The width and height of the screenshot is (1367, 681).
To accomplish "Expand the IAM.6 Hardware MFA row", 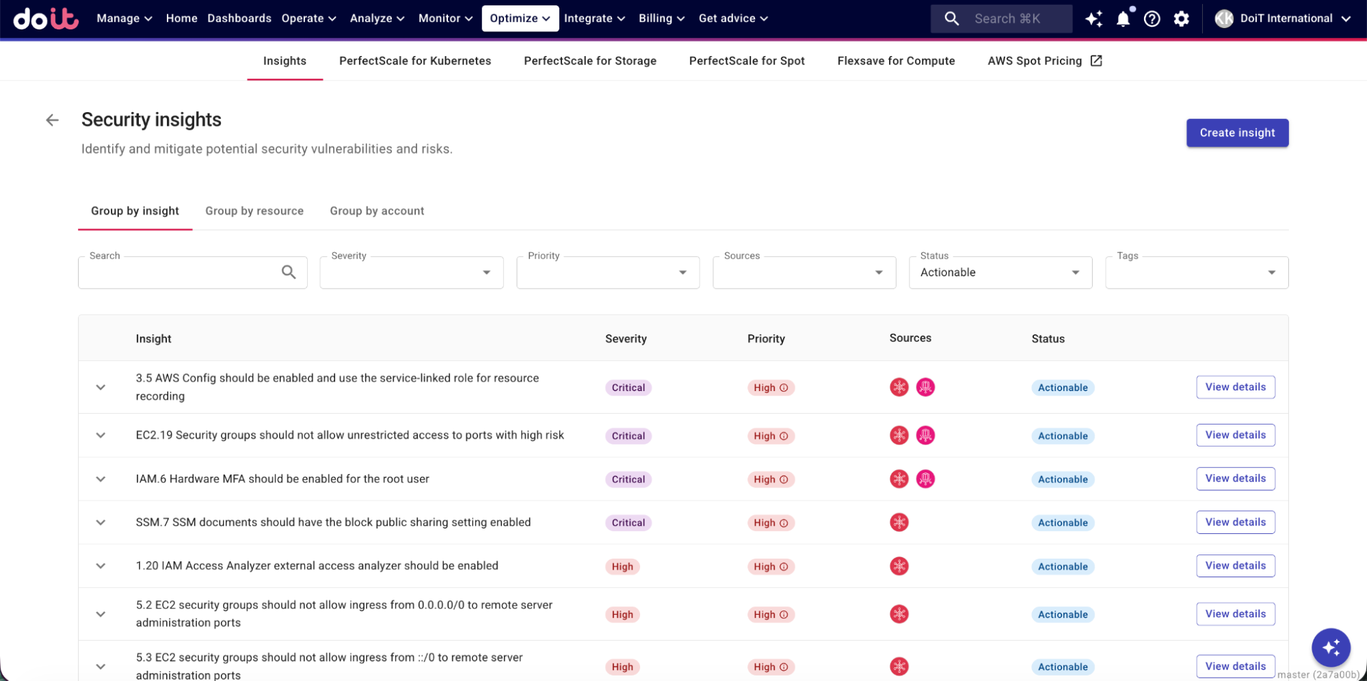I will (101, 479).
